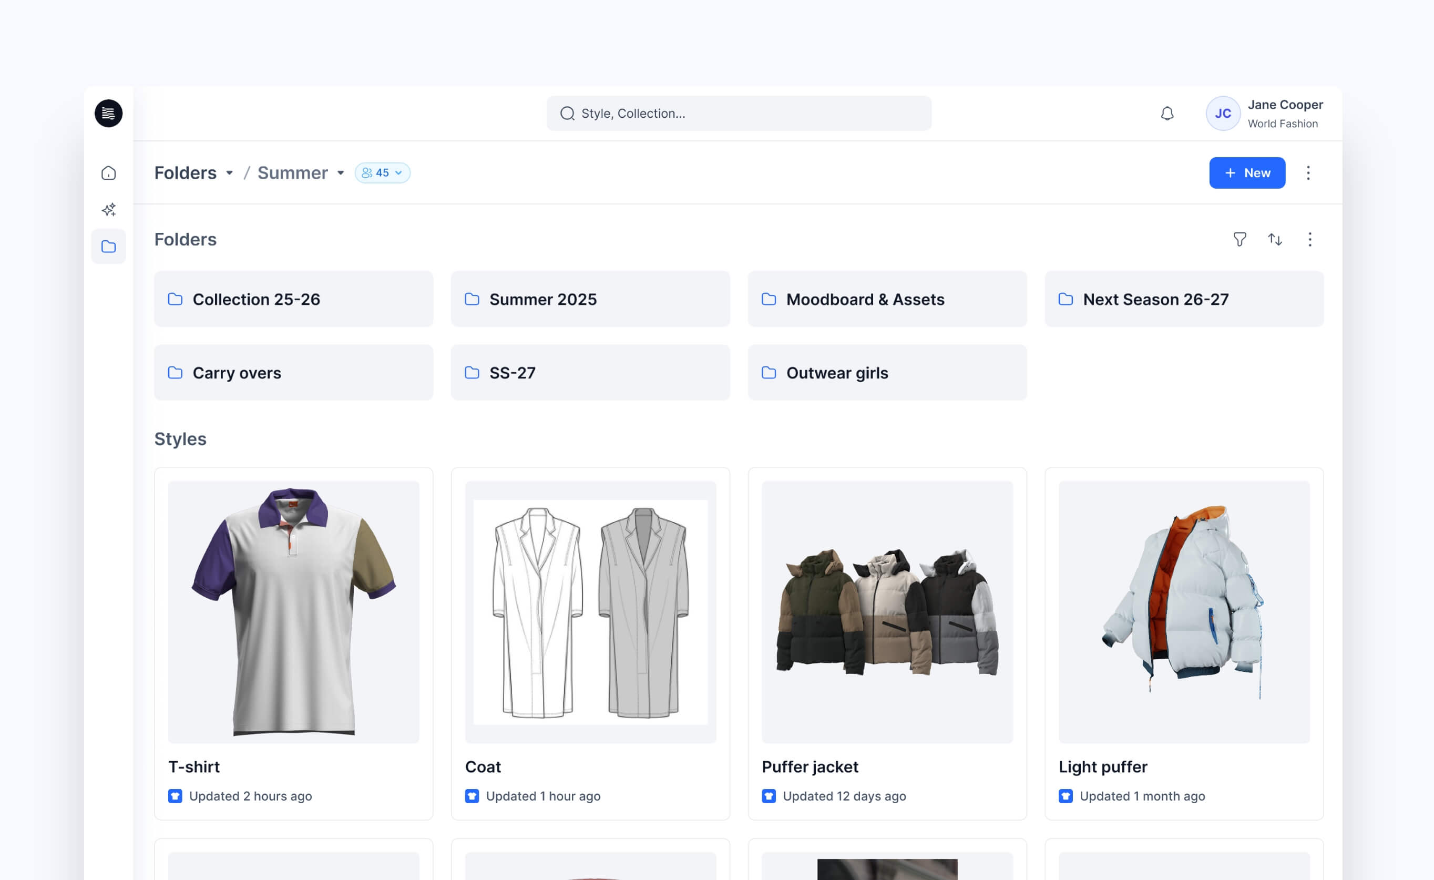Open the Collection 25-26 folder
The image size is (1434, 880).
tap(293, 299)
